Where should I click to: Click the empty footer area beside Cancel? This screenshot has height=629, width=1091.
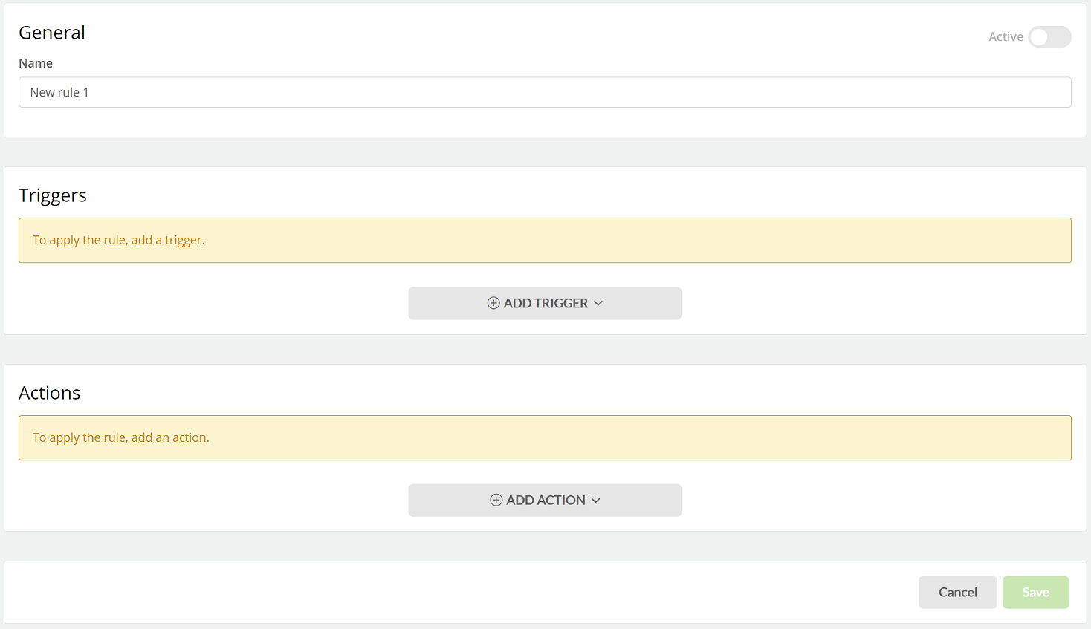461,593
